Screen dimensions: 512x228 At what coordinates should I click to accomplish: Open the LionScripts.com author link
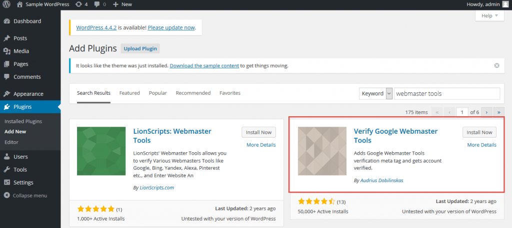[x=156, y=188]
